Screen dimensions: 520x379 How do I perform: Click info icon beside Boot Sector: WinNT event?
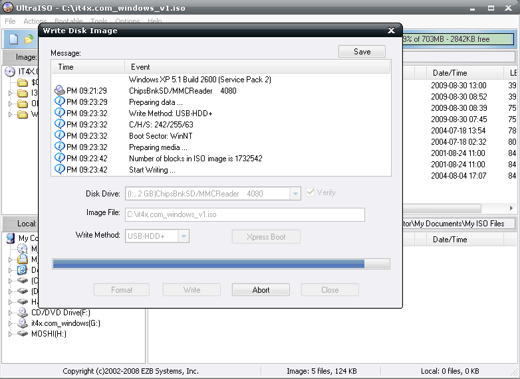(x=60, y=135)
